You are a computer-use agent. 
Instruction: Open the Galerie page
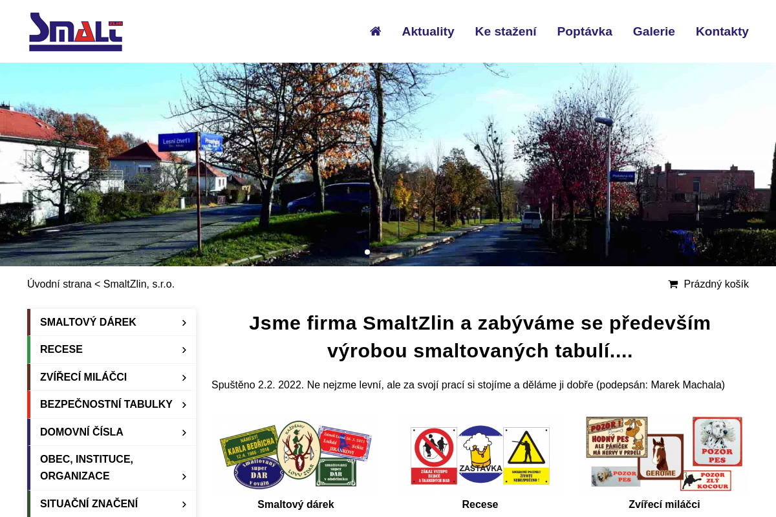(x=654, y=31)
